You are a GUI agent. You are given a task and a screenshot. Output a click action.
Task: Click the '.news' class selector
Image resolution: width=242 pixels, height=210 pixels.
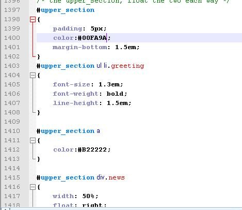click(x=115, y=177)
